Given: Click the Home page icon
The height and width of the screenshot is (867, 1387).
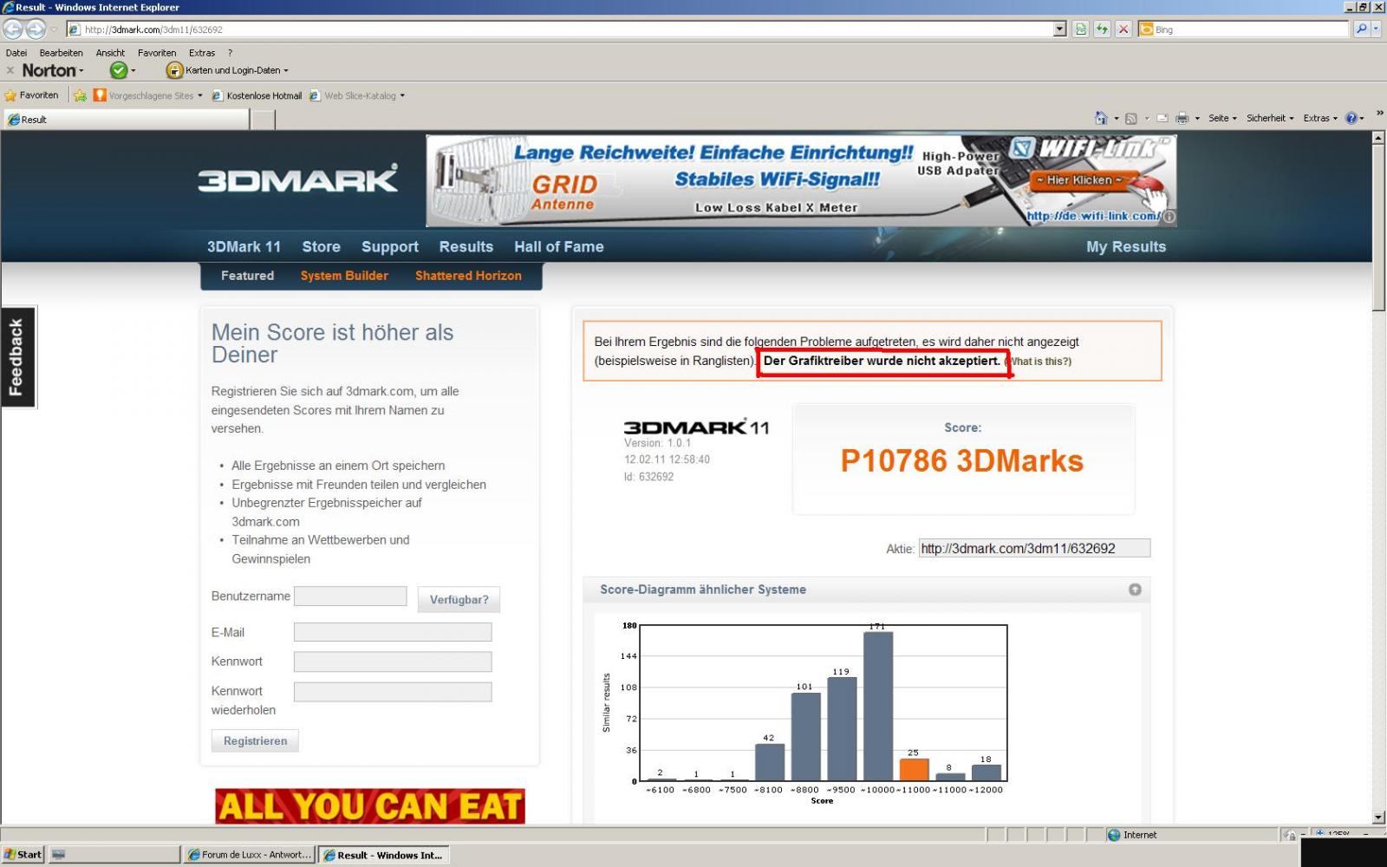Looking at the screenshot, I should pyautogui.click(x=1101, y=118).
